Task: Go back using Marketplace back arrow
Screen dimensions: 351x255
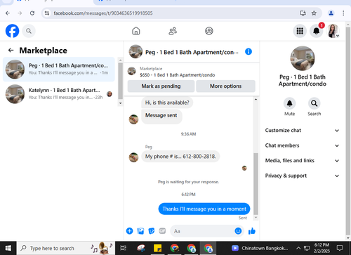Action: [x=11, y=50]
